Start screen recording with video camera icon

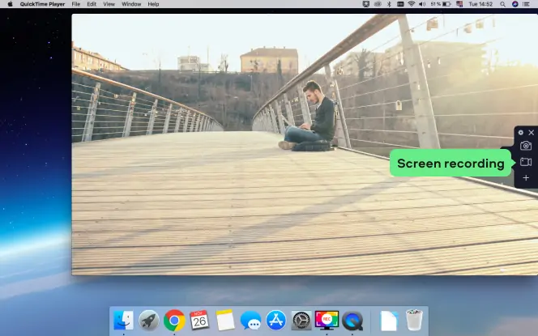526,162
